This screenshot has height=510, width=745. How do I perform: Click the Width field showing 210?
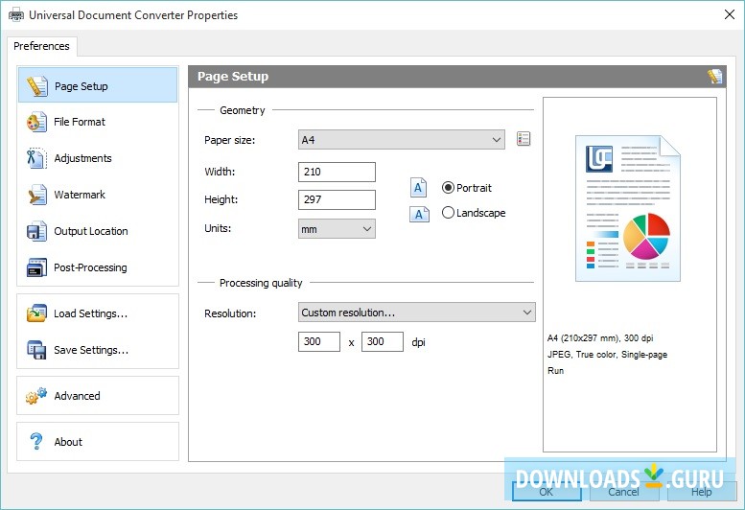[337, 172]
